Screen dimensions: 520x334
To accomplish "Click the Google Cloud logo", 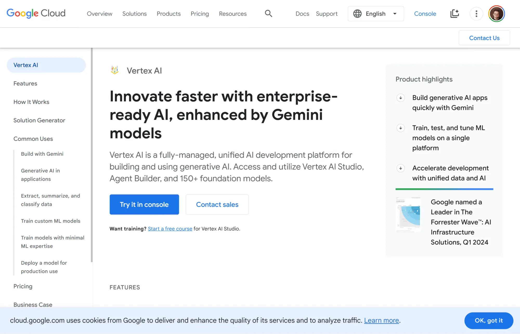I will coord(36,13).
